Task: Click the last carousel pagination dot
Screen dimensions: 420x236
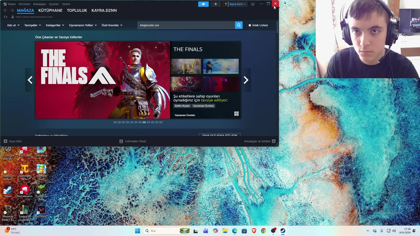Action: point(161,122)
